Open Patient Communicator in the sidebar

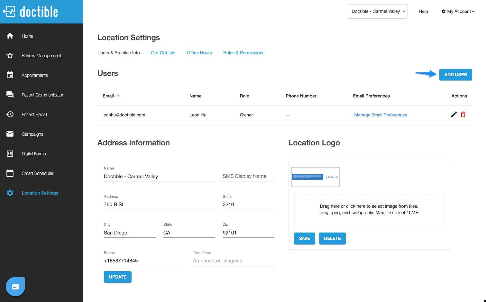coord(42,95)
